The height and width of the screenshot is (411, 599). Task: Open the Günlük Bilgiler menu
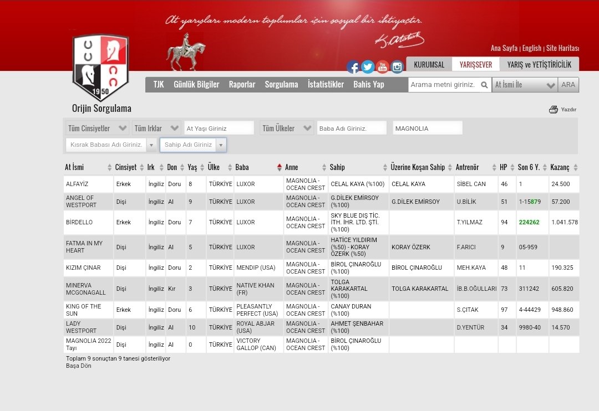tap(196, 84)
